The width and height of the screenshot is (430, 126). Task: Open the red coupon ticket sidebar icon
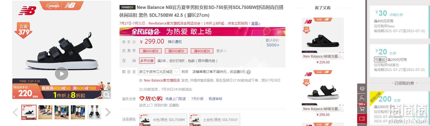pyautogui.click(x=362, y=118)
